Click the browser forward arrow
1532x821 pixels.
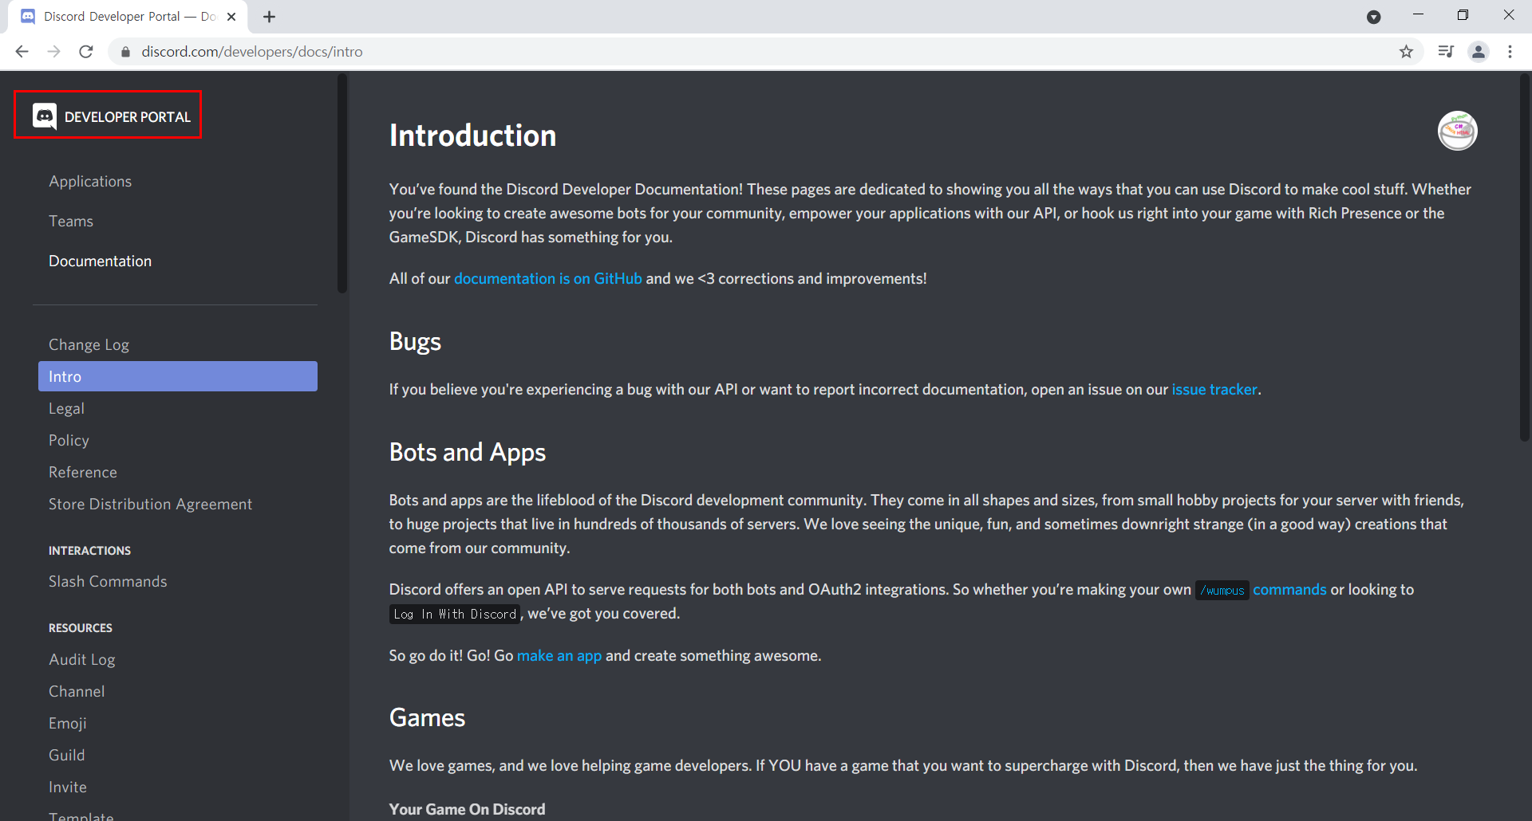53,52
